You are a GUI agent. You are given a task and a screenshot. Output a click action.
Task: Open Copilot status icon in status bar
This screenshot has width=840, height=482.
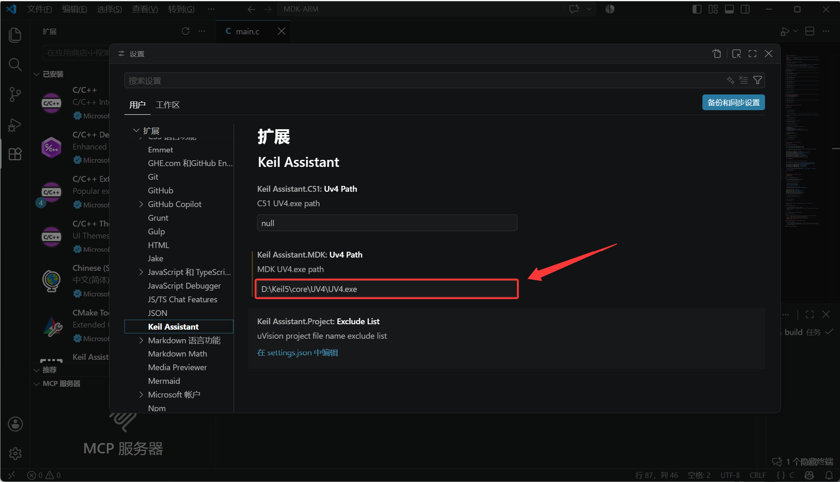tap(809, 475)
